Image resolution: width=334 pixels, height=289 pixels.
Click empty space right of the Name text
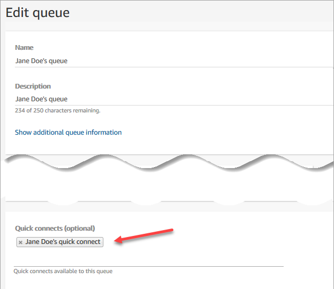point(212,60)
